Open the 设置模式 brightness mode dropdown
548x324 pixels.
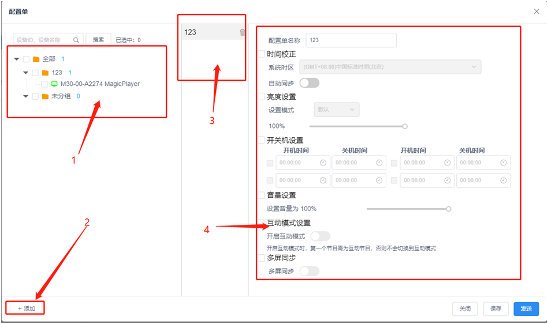tap(336, 110)
